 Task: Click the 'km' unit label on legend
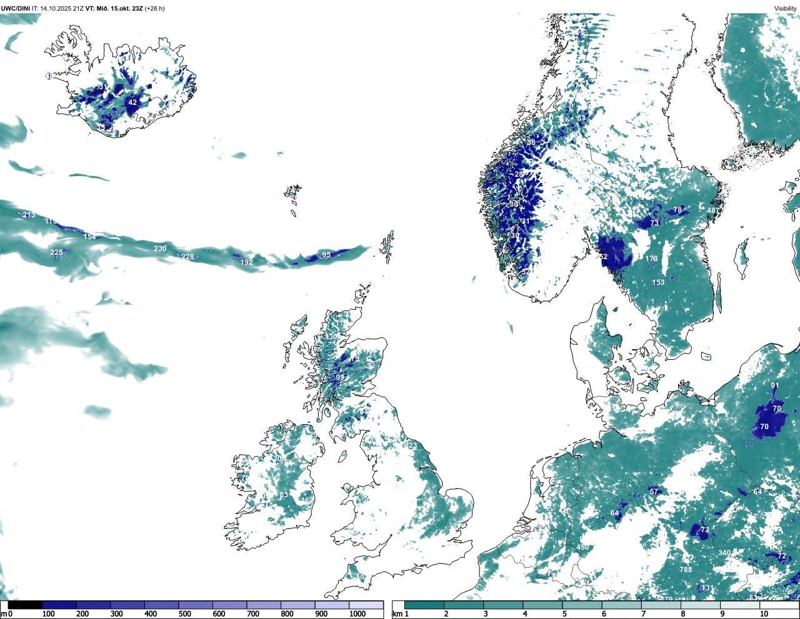point(397,615)
